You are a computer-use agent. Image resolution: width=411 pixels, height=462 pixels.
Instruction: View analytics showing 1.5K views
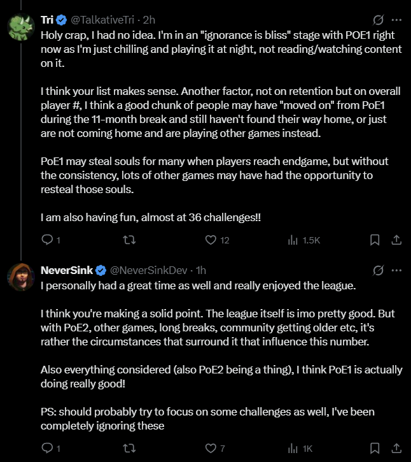coord(293,240)
